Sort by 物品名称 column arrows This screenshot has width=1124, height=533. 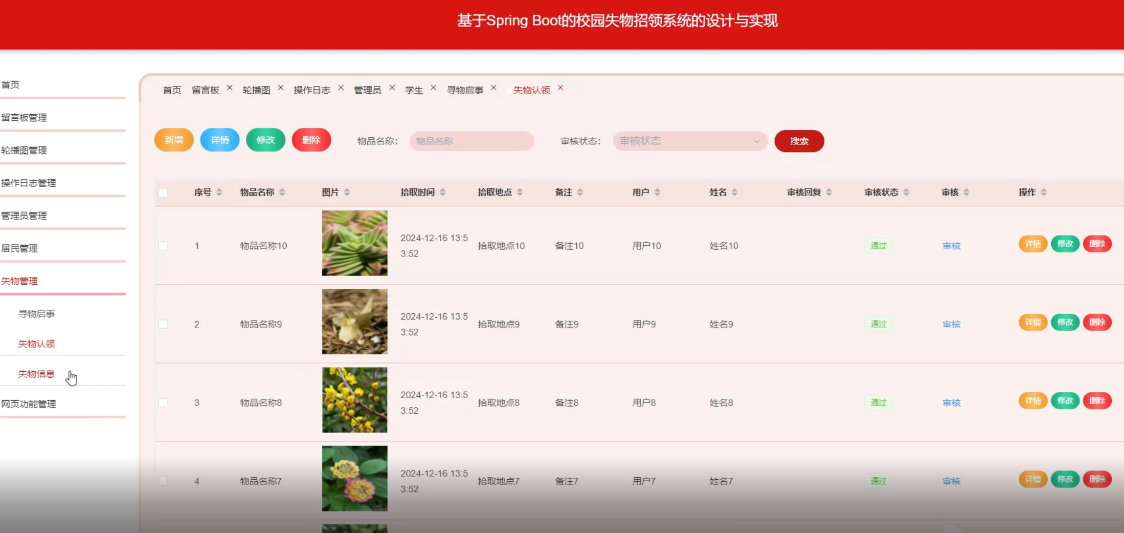point(282,192)
